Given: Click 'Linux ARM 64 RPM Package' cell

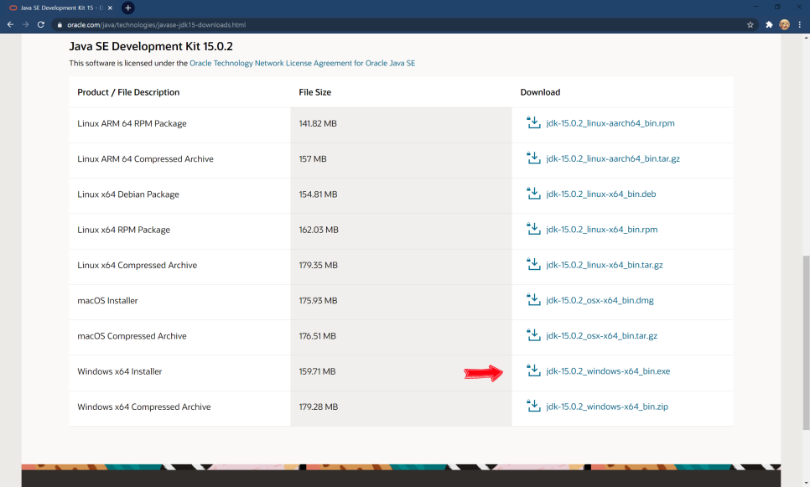Looking at the screenshot, I should pos(132,123).
